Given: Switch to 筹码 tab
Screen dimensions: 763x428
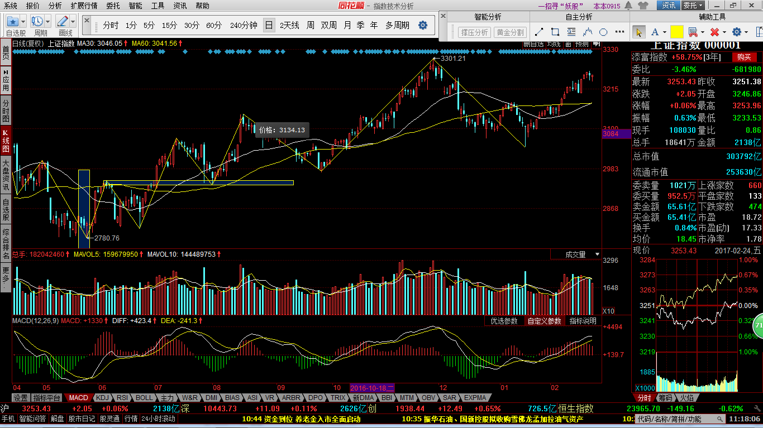Looking at the screenshot, I should (x=665, y=398).
